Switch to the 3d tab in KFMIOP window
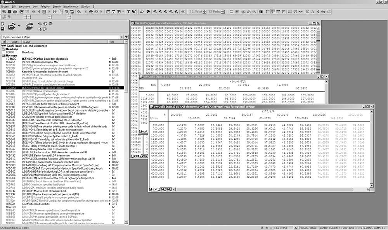Viewport: 388px width, 230px height. [168, 189]
